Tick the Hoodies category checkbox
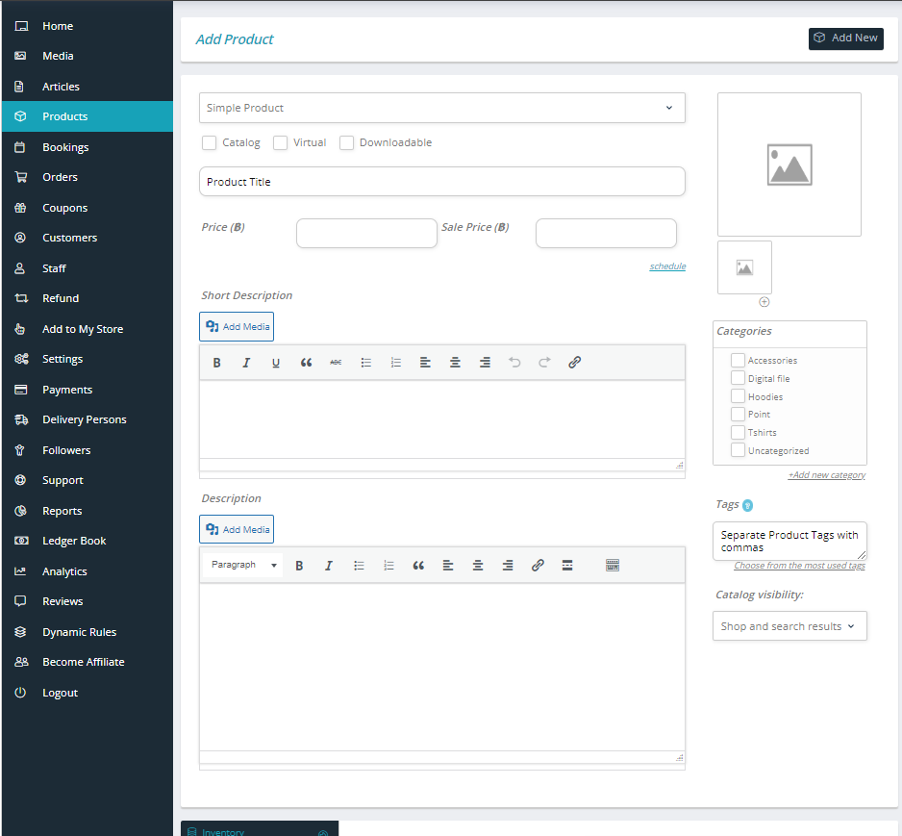Viewport: 902px width, 836px height. click(738, 396)
